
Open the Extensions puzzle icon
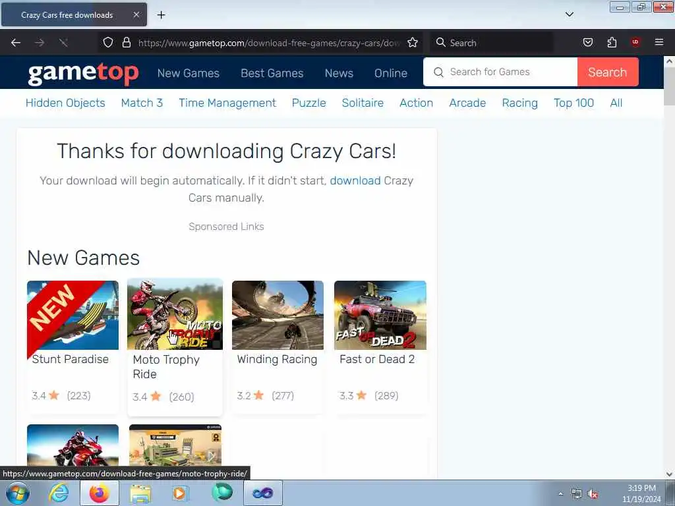point(612,43)
